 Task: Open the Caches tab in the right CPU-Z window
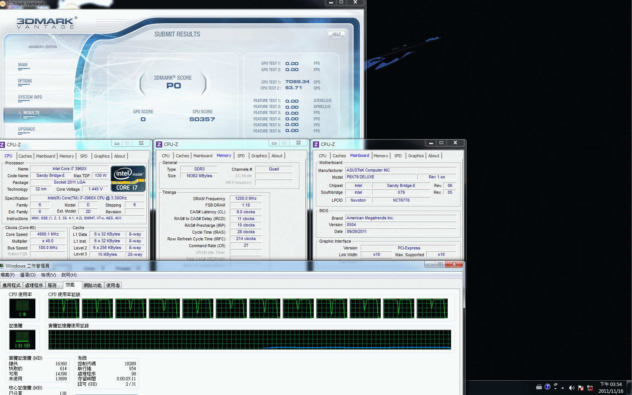click(x=339, y=156)
